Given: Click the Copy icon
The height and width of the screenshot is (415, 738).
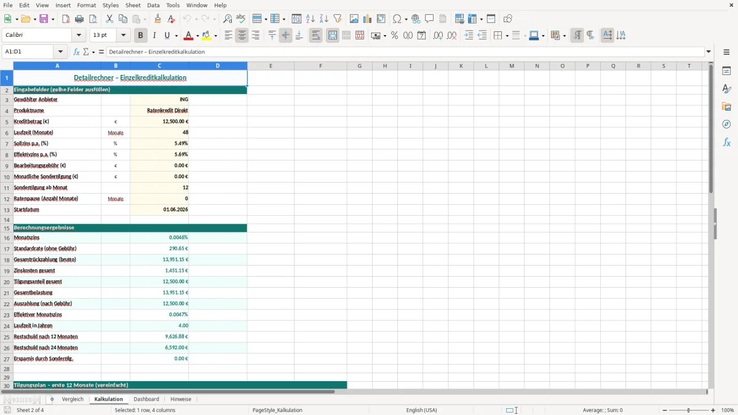Looking at the screenshot, I should pos(123,19).
